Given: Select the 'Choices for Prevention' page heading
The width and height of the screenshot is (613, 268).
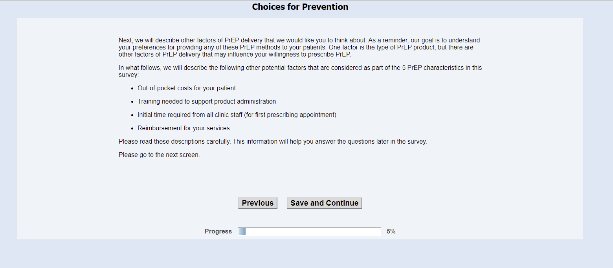Looking at the screenshot, I should [x=300, y=7].
